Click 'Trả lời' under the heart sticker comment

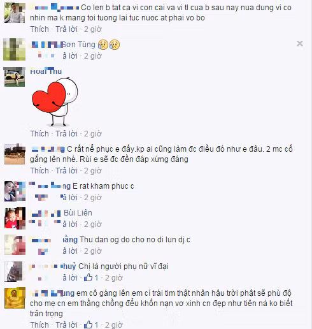tap(67, 134)
